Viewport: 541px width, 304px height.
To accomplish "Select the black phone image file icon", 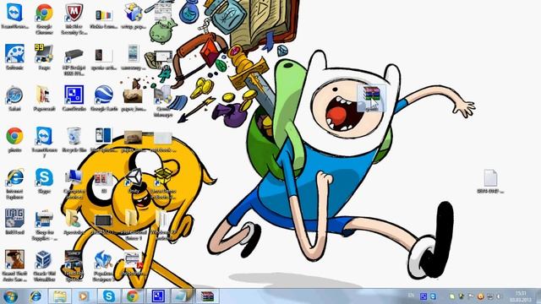I will point(103,55).
